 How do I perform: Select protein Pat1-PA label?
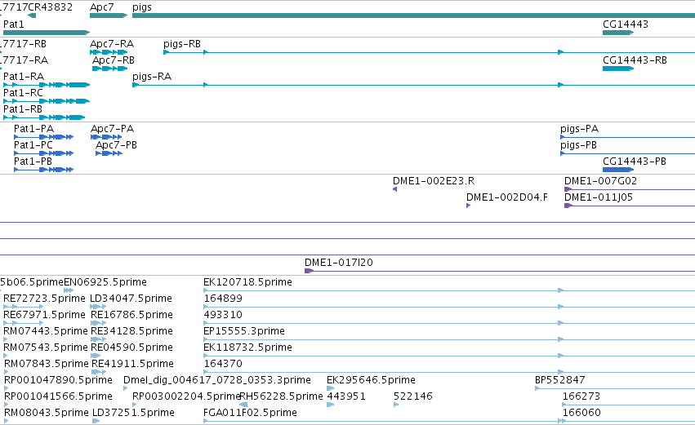click(33, 129)
